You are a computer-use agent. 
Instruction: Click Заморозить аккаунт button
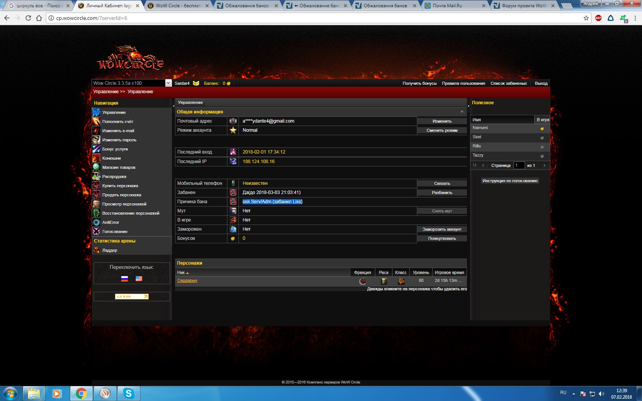[x=442, y=229]
